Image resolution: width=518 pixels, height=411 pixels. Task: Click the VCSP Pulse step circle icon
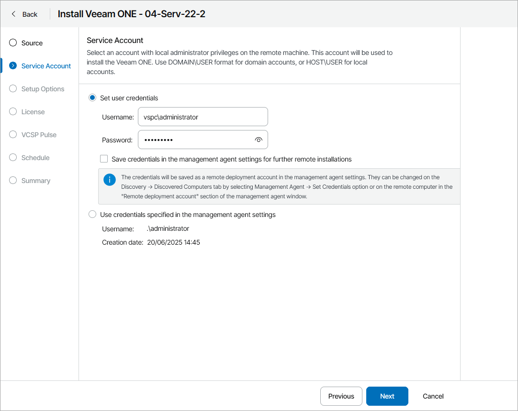[13, 134]
